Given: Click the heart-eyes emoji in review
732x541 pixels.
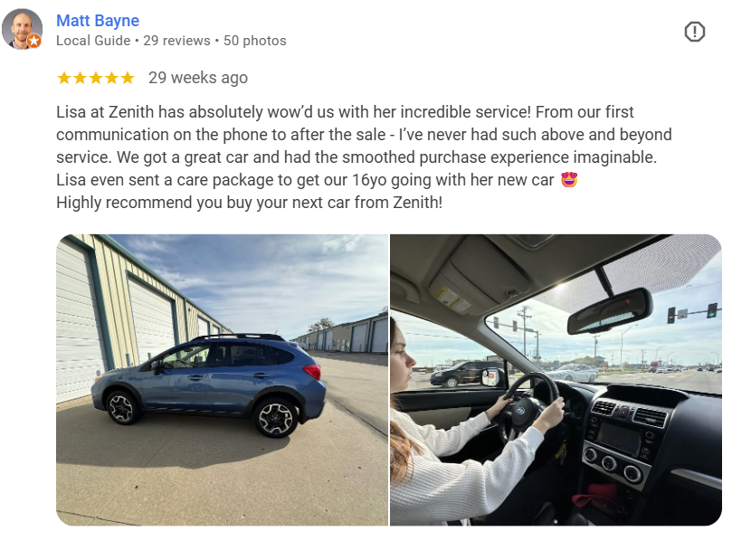Looking at the screenshot, I should tap(569, 179).
